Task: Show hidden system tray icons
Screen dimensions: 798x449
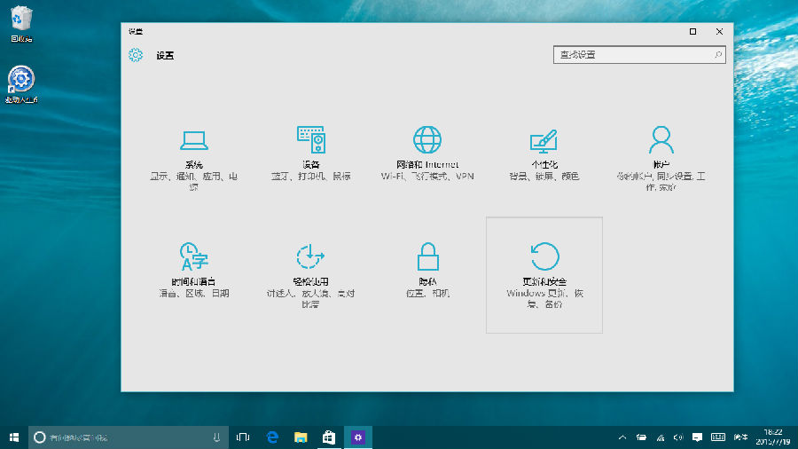Action: pyautogui.click(x=622, y=437)
